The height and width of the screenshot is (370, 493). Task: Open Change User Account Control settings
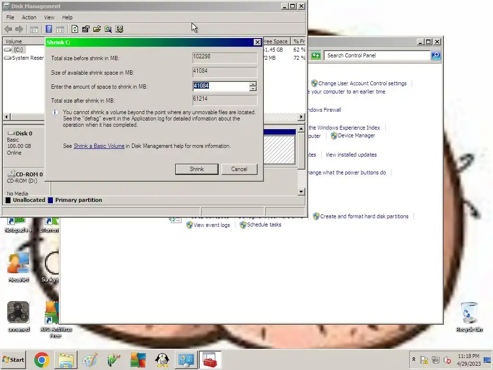coord(362,83)
